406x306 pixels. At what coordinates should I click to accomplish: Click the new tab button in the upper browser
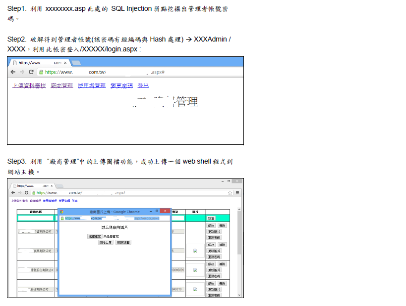tap(76, 63)
